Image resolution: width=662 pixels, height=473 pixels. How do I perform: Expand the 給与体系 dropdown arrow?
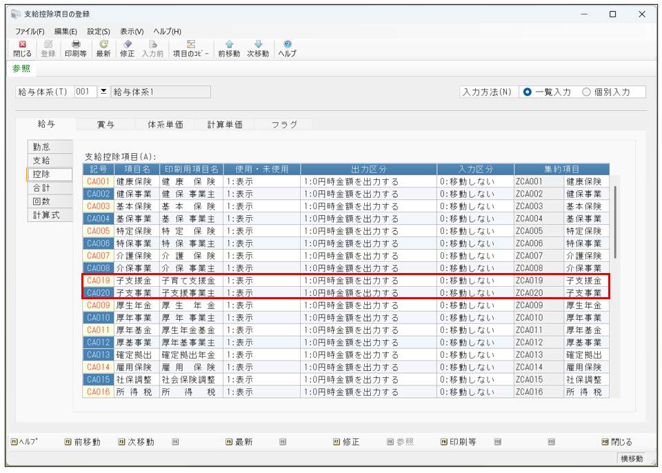click(103, 92)
